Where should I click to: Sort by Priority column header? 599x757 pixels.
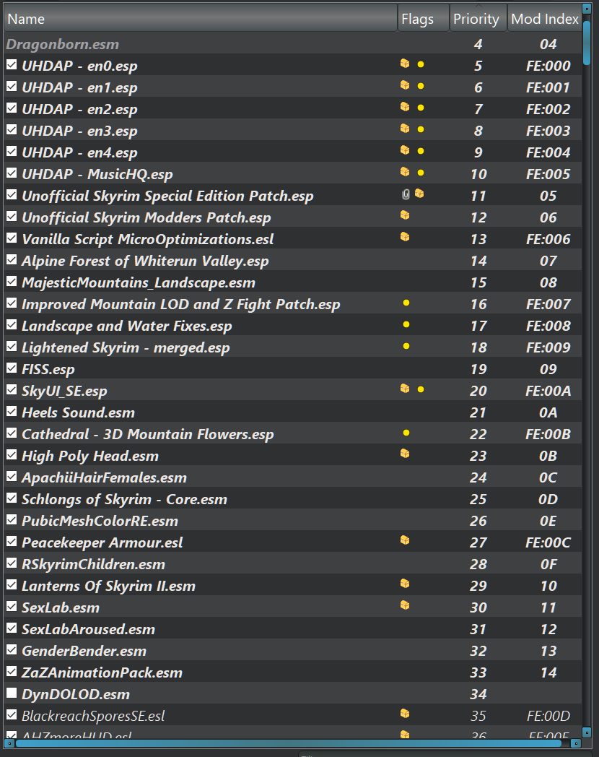click(478, 19)
